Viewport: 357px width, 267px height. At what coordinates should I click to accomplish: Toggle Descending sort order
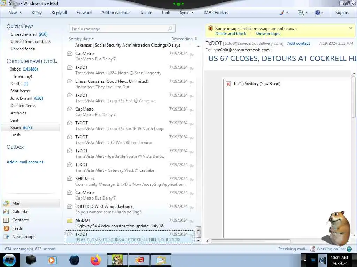tap(184, 39)
